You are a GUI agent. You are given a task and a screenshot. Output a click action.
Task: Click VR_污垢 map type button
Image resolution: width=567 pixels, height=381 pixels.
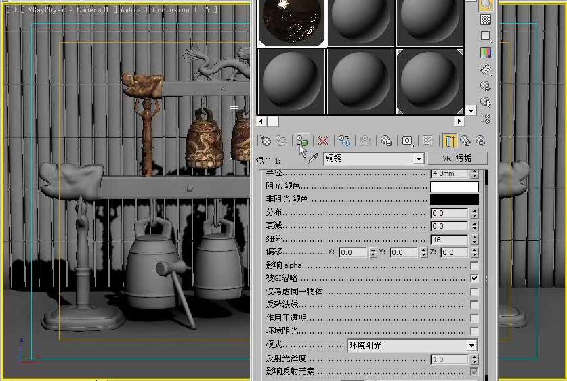tap(457, 158)
